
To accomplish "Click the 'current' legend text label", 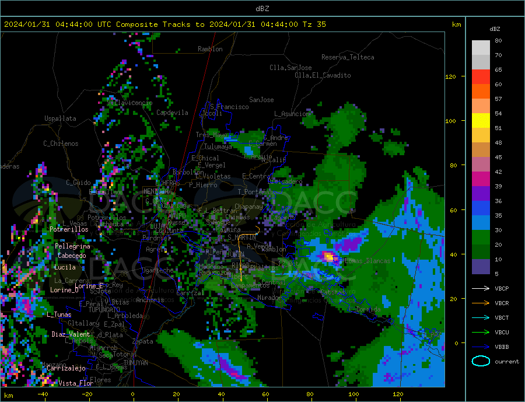I will click(507, 362).
